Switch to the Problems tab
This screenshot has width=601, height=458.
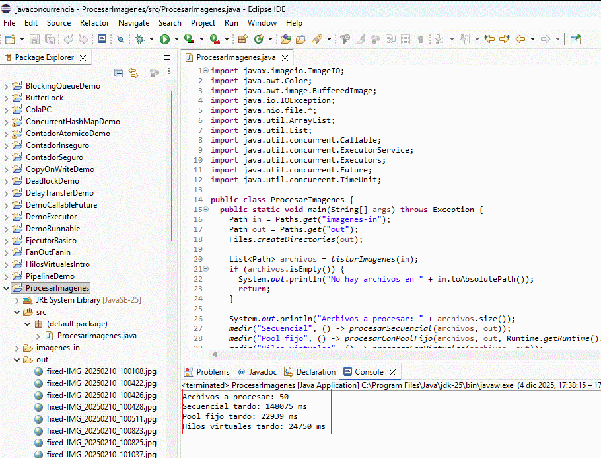pos(213,372)
